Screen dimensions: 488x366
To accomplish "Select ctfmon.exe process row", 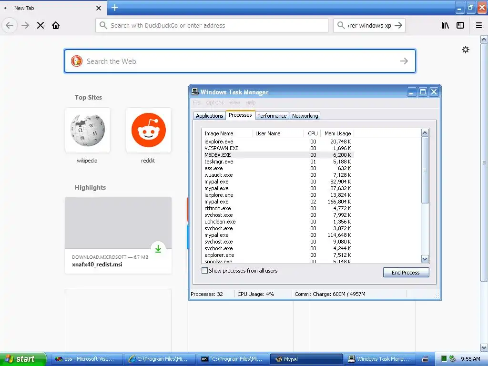I will click(x=278, y=208).
